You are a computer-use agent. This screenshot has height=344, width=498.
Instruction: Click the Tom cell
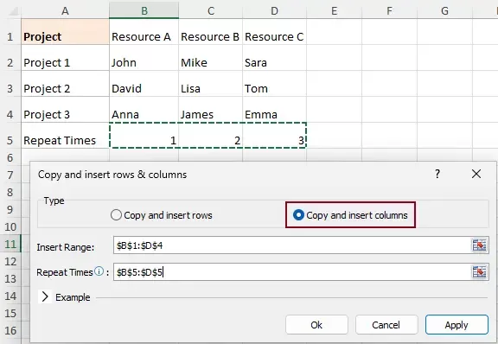coord(274,84)
